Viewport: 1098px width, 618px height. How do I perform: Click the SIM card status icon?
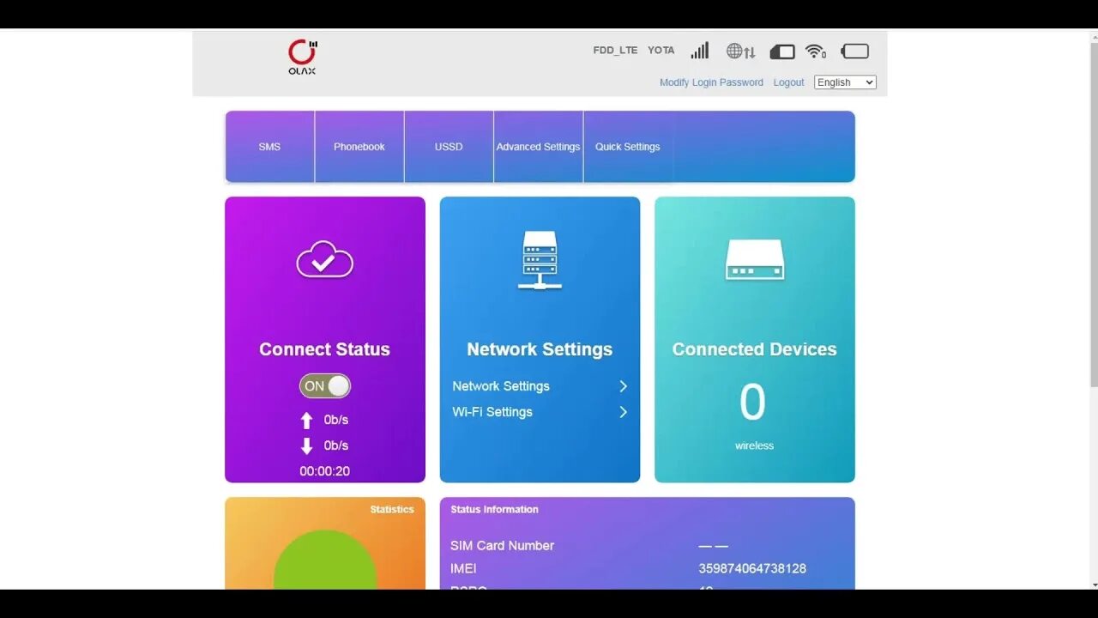point(782,52)
